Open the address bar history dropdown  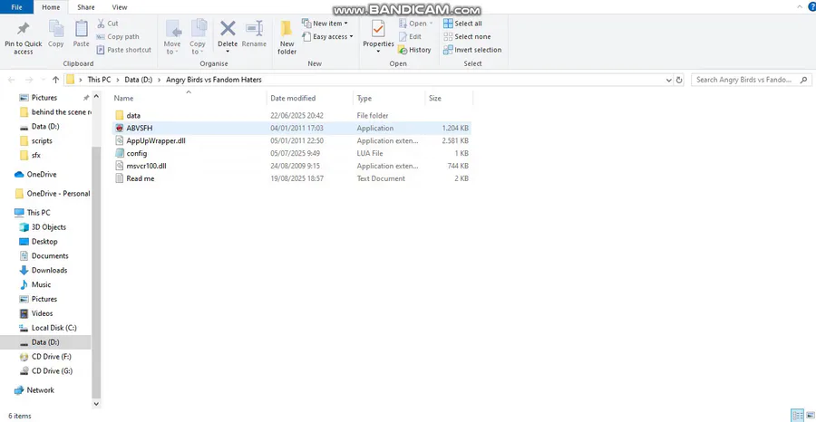click(x=669, y=81)
